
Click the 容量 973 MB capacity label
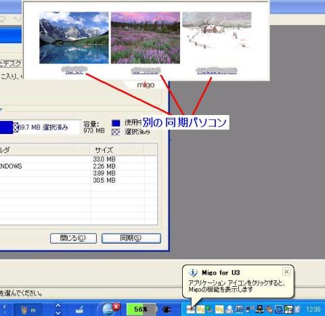point(94,127)
